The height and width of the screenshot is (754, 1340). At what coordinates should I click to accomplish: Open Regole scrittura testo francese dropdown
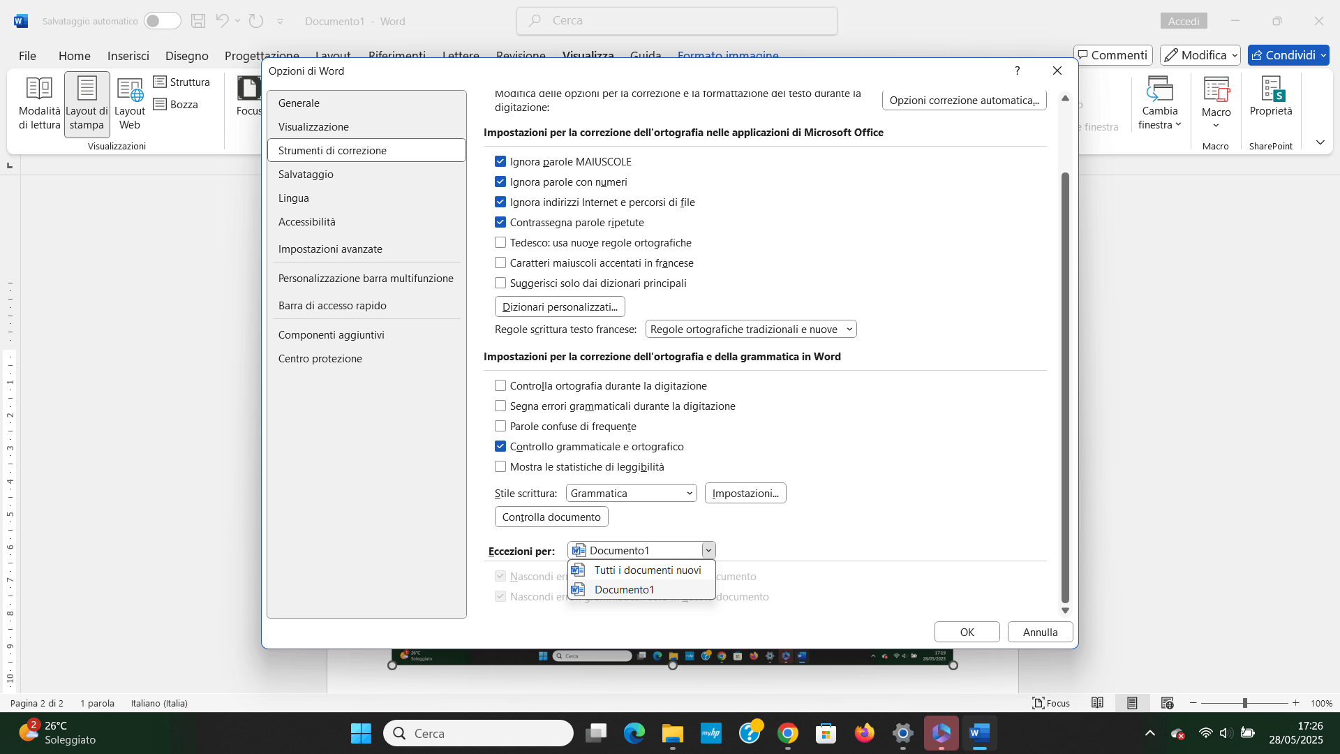[751, 329]
